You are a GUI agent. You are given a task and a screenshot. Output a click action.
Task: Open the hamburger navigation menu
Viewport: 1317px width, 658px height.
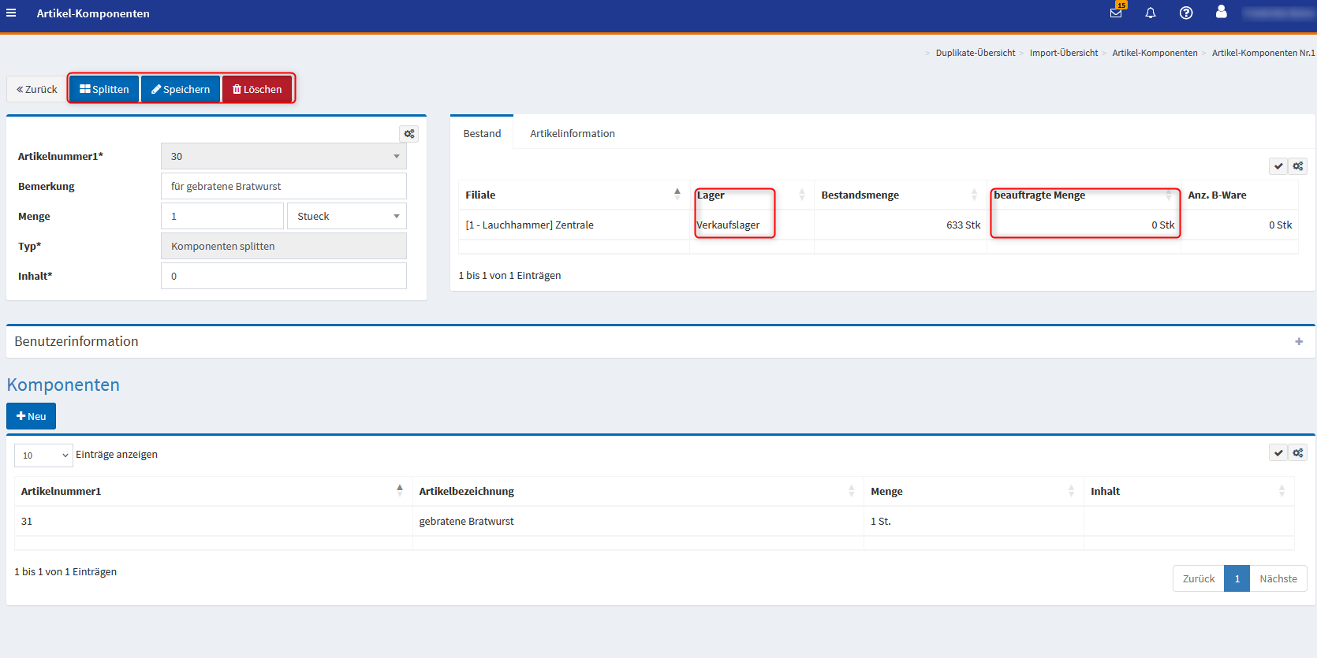point(11,13)
